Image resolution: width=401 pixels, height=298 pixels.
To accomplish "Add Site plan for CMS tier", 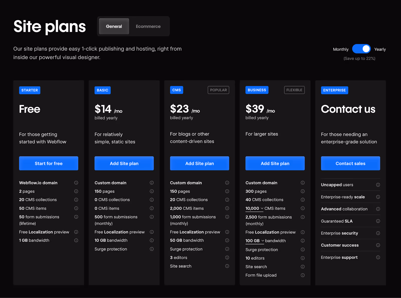I will tap(199, 163).
